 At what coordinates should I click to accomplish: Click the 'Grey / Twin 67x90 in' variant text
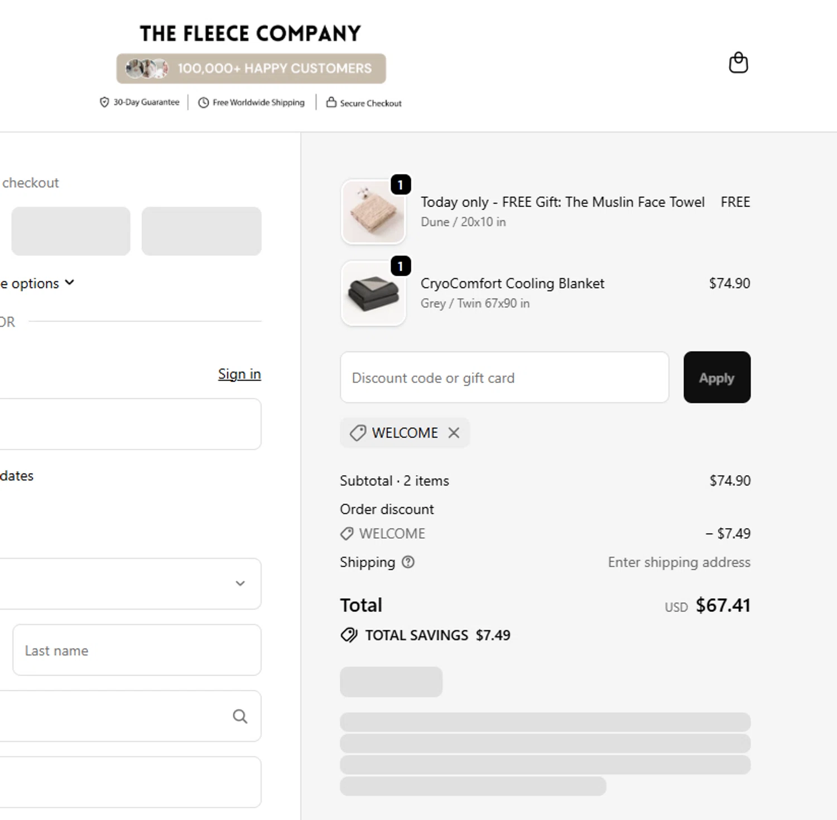point(475,303)
